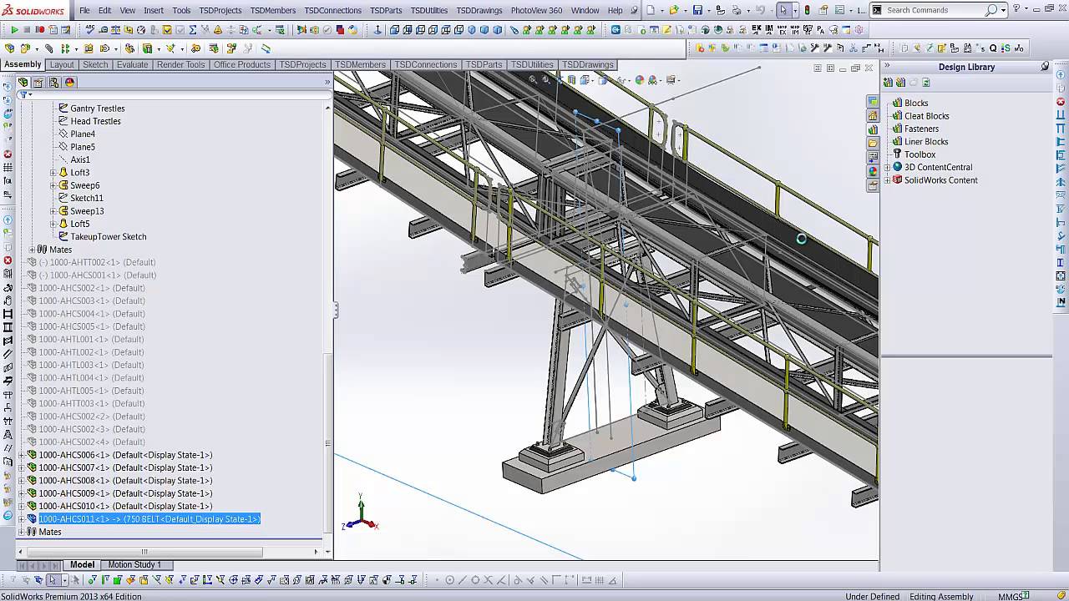Click the feature tree horizontal scrollbar

pyautogui.click(x=144, y=551)
